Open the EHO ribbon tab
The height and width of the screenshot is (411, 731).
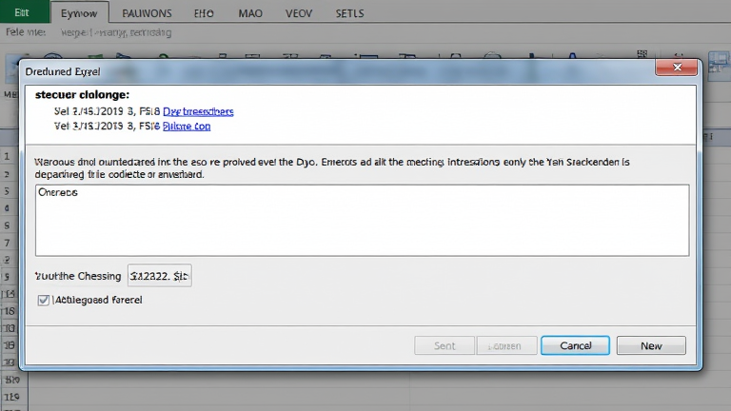(x=204, y=13)
